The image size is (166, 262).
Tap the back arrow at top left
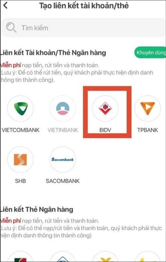[x=5, y=5]
